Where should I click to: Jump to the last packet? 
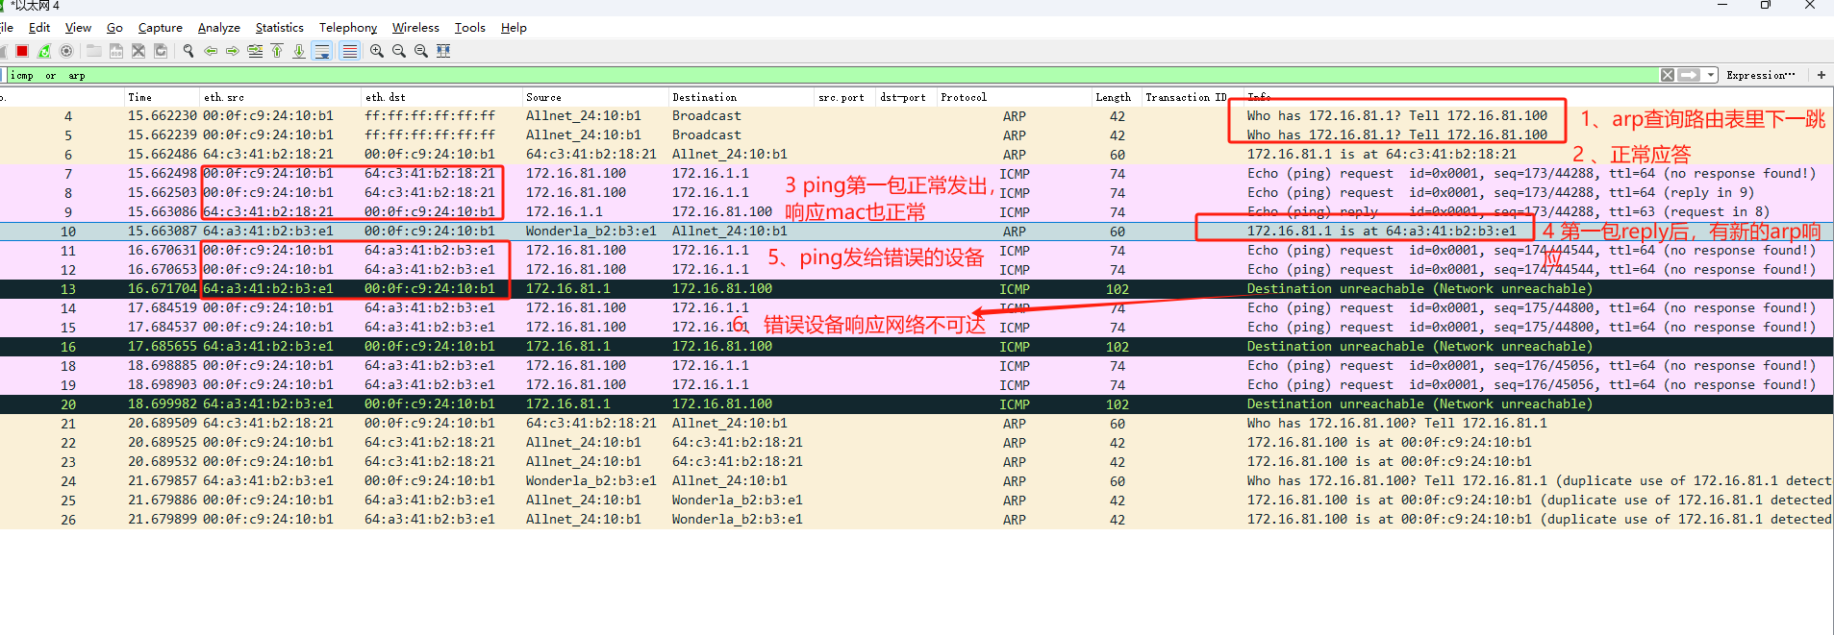299,51
